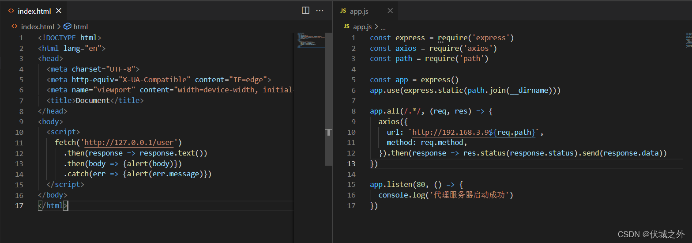
Task: Click line number 17 in index.html
Action: 19,205
